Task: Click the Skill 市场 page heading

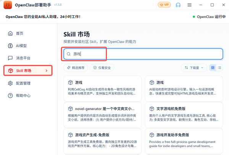Action: [x=77, y=34]
